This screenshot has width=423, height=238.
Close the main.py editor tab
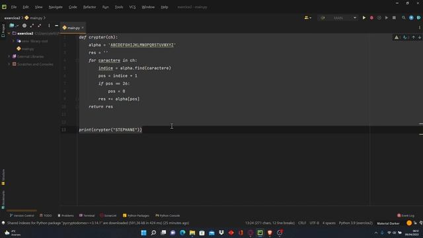[83, 28]
